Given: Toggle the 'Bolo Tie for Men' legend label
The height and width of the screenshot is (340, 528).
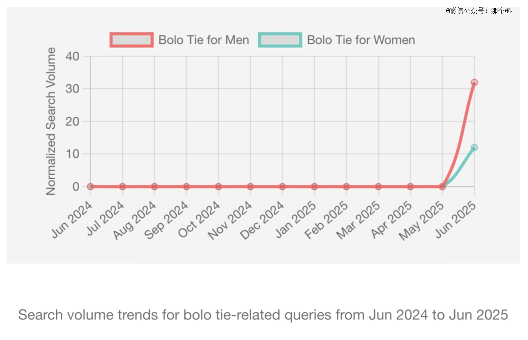Looking at the screenshot, I should tap(203, 40).
